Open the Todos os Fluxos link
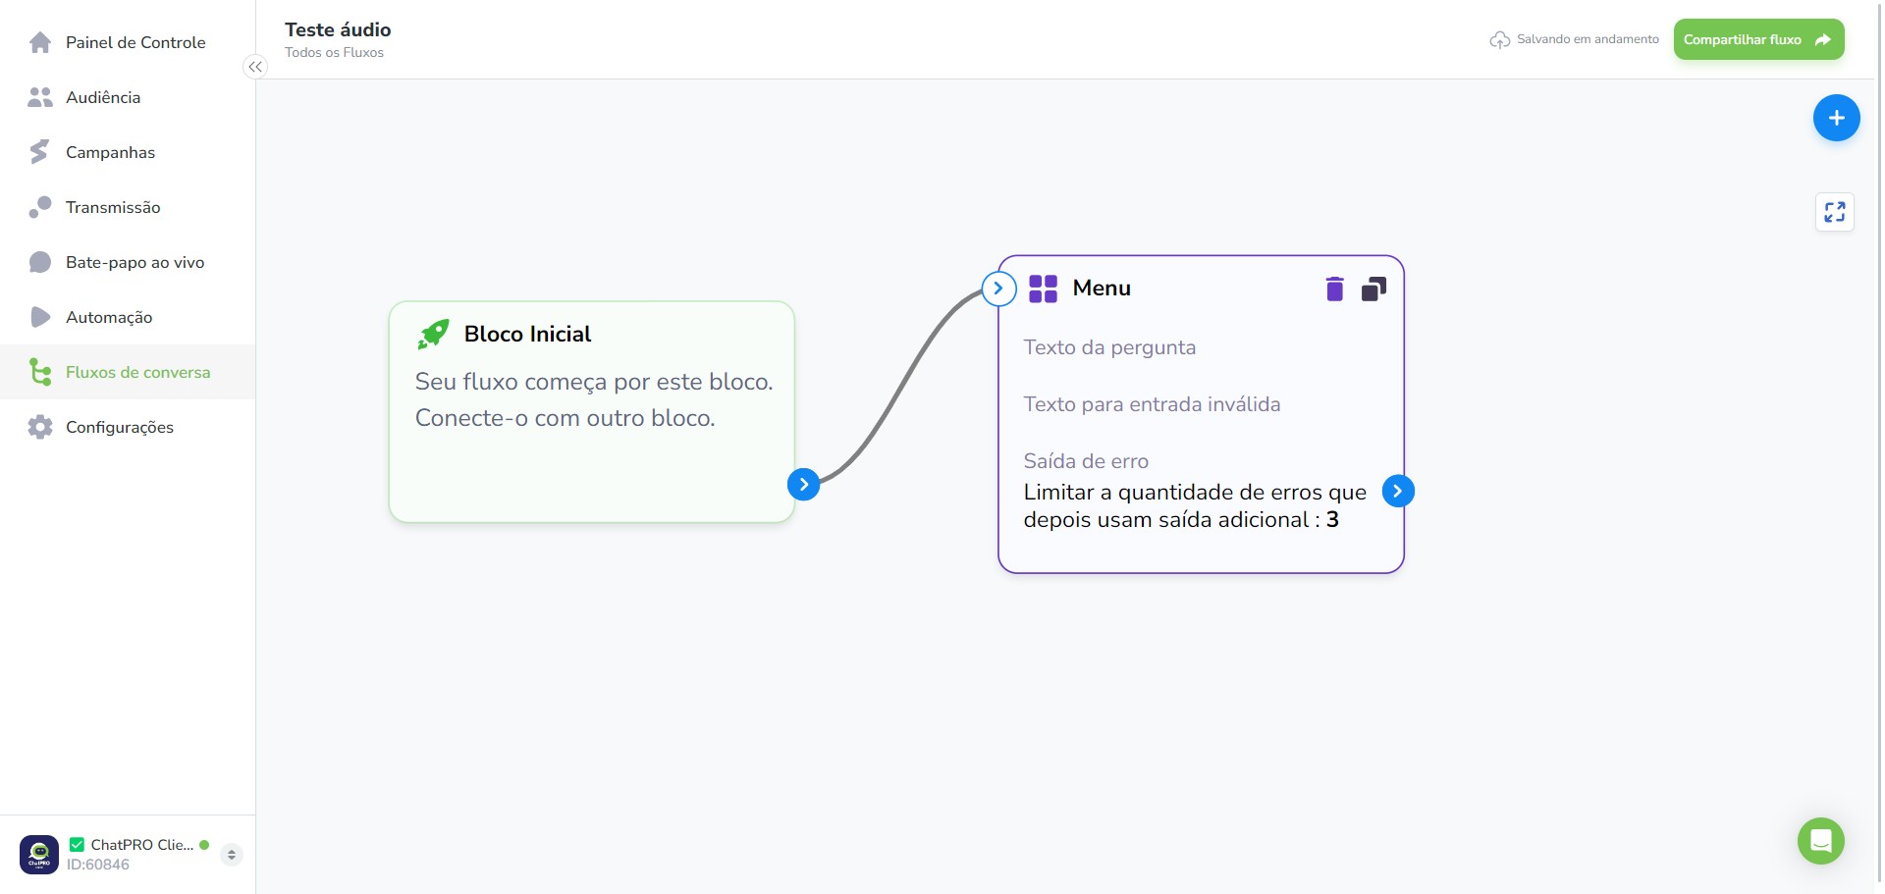This screenshot has height=894, width=1885. point(334,53)
